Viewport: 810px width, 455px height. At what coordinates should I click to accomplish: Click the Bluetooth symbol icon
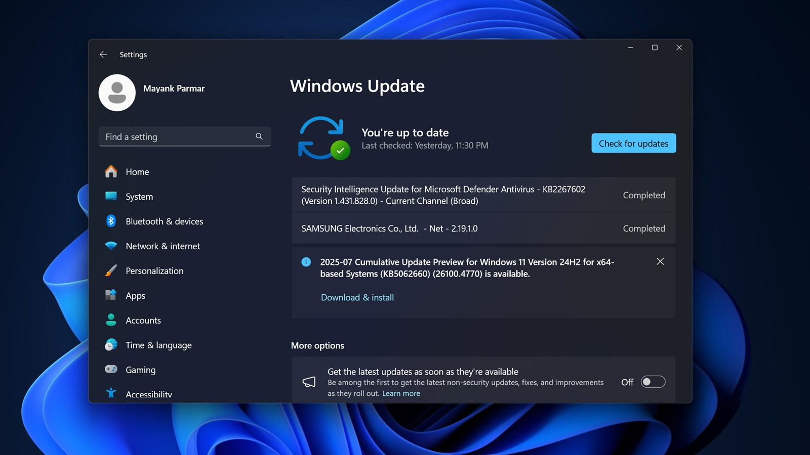[111, 221]
